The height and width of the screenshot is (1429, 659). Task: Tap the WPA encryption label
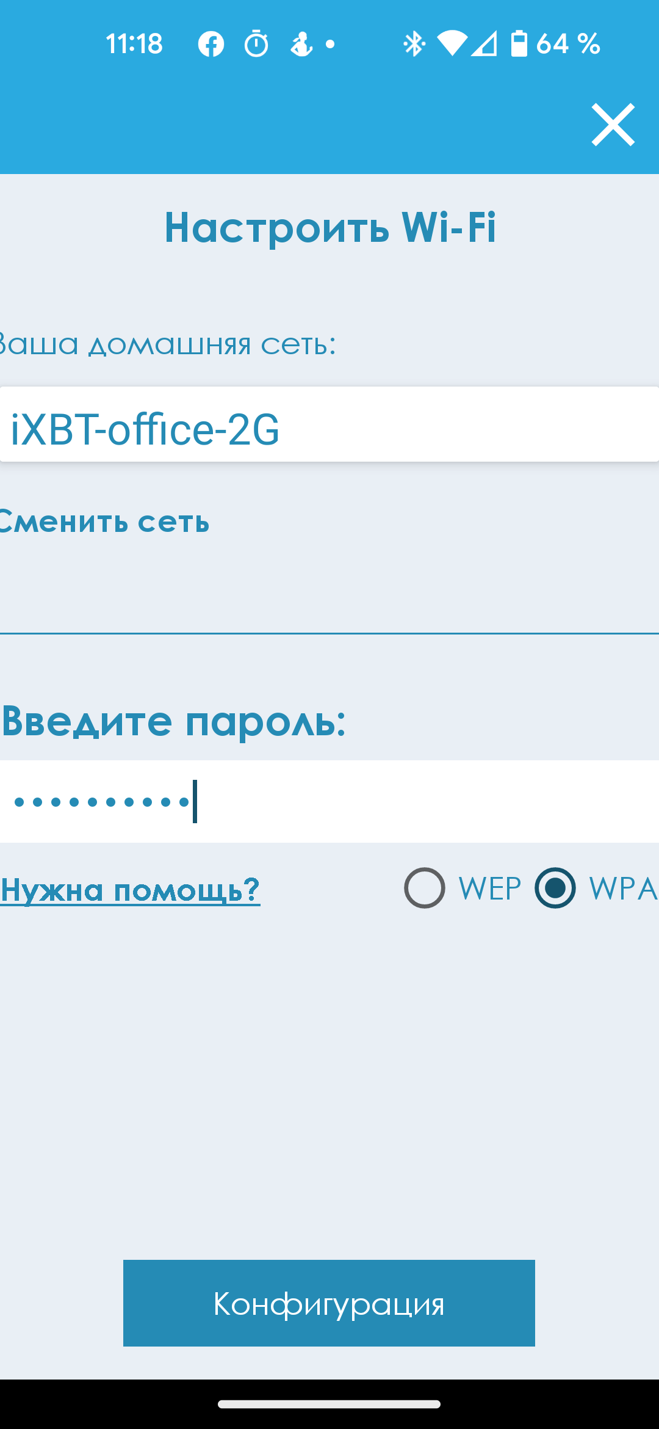[624, 889]
